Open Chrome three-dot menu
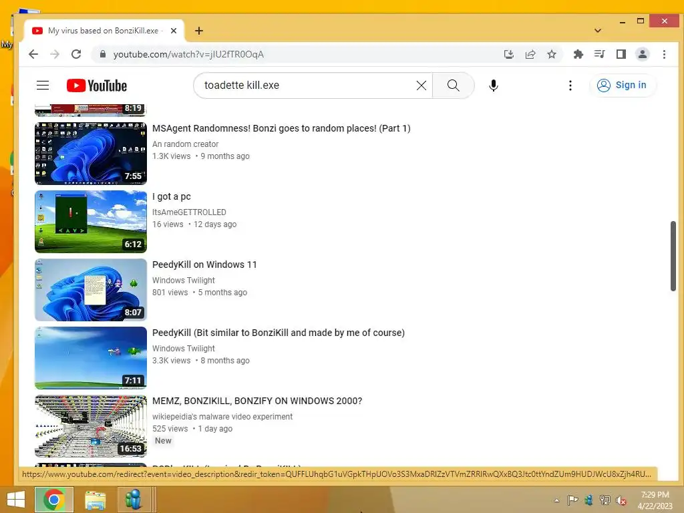This screenshot has width=684, height=513. 664,54
